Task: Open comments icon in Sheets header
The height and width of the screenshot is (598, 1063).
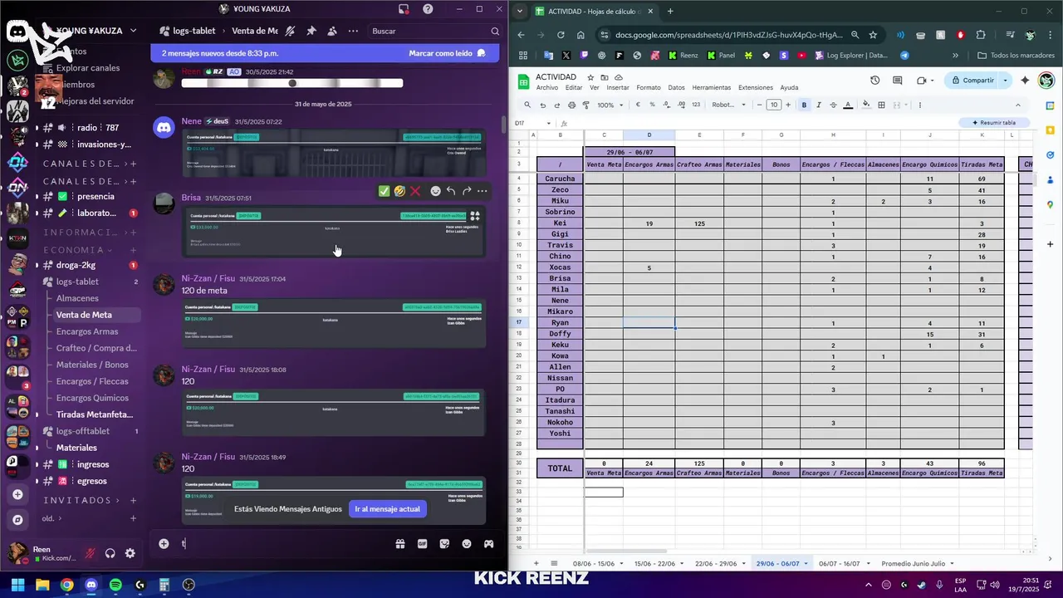Action: click(897, 81)
